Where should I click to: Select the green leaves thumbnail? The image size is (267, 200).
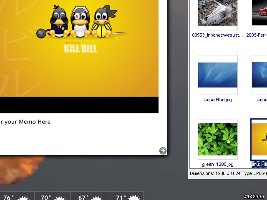(218, 139)
